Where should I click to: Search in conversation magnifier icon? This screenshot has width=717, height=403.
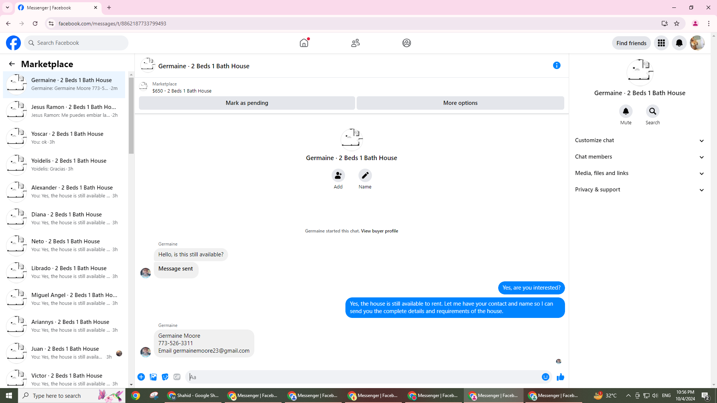pyautogui.click(x=653, y=111)
